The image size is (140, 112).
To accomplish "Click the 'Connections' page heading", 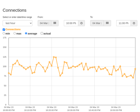I will coord(15,10).
